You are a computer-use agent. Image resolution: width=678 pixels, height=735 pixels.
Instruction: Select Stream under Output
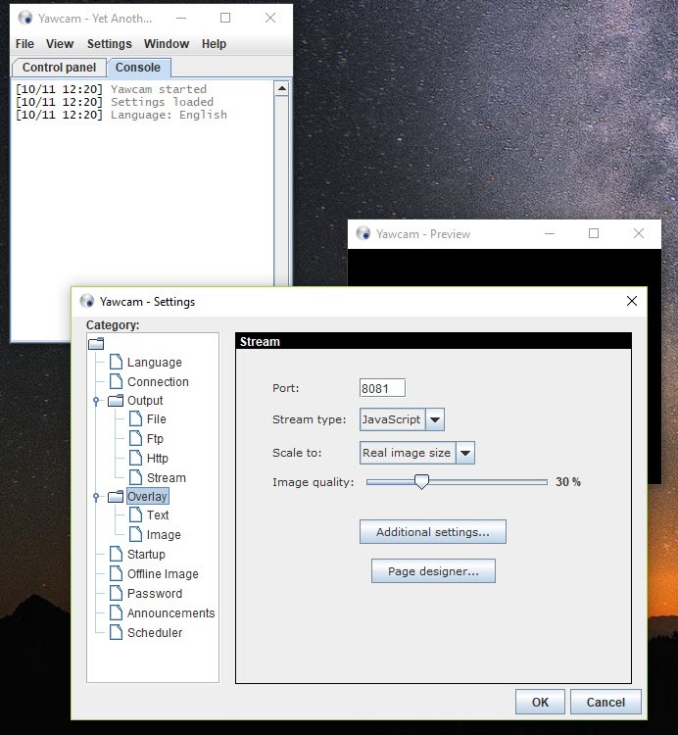point(167,477)
